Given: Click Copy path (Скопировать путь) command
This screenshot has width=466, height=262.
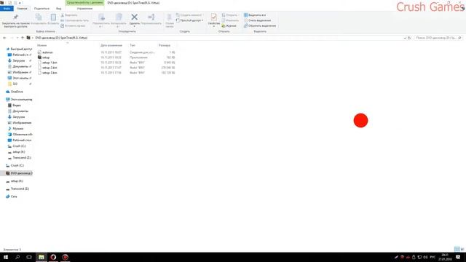Looking at the screenshot, I should pos(74,20).
